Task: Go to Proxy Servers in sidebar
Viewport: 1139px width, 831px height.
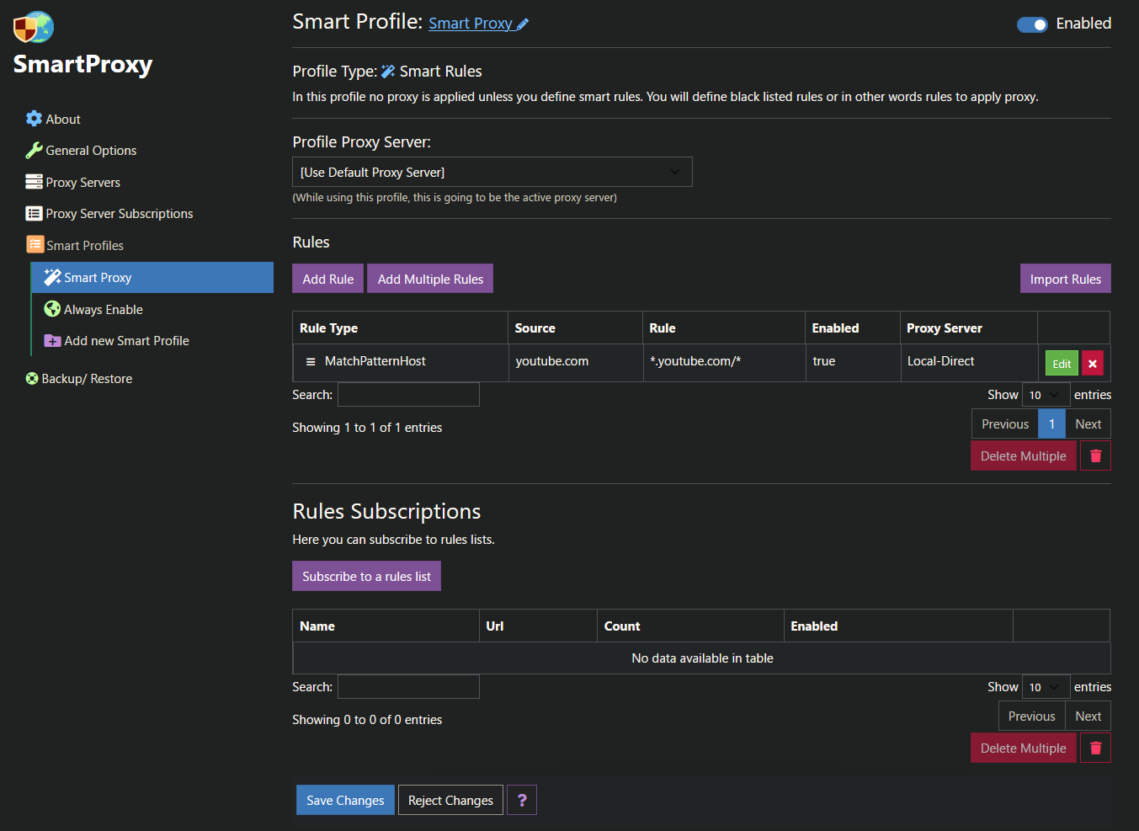Action: click(82, 183)
